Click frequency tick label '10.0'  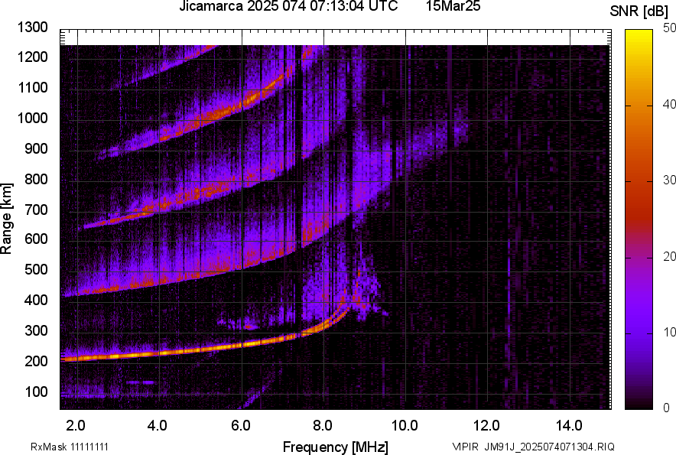(405, 426)
